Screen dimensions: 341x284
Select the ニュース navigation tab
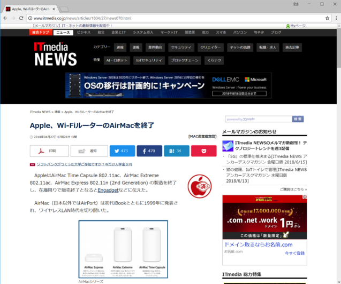63,33
